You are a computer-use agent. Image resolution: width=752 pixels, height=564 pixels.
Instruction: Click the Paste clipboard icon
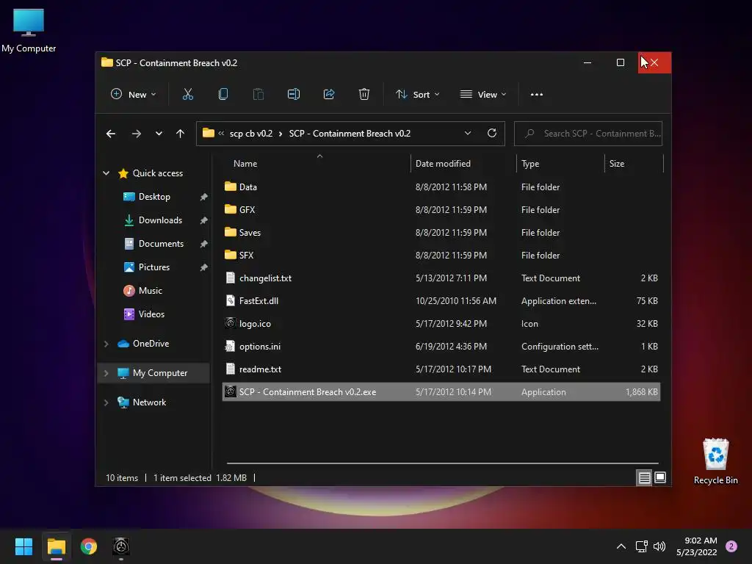pyautogui.click(x=258, y=95)
